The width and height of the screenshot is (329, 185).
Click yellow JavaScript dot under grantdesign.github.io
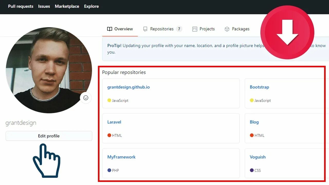(109, 100)
